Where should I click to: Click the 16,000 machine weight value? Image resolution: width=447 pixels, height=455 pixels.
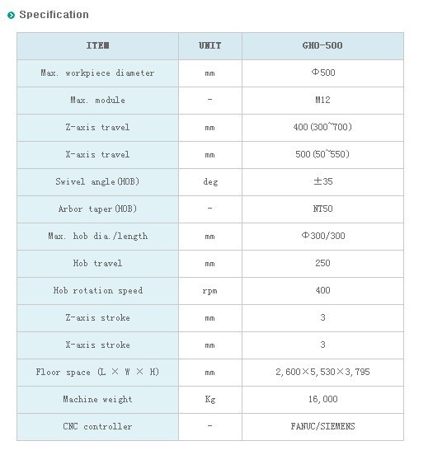click(322, 399)
